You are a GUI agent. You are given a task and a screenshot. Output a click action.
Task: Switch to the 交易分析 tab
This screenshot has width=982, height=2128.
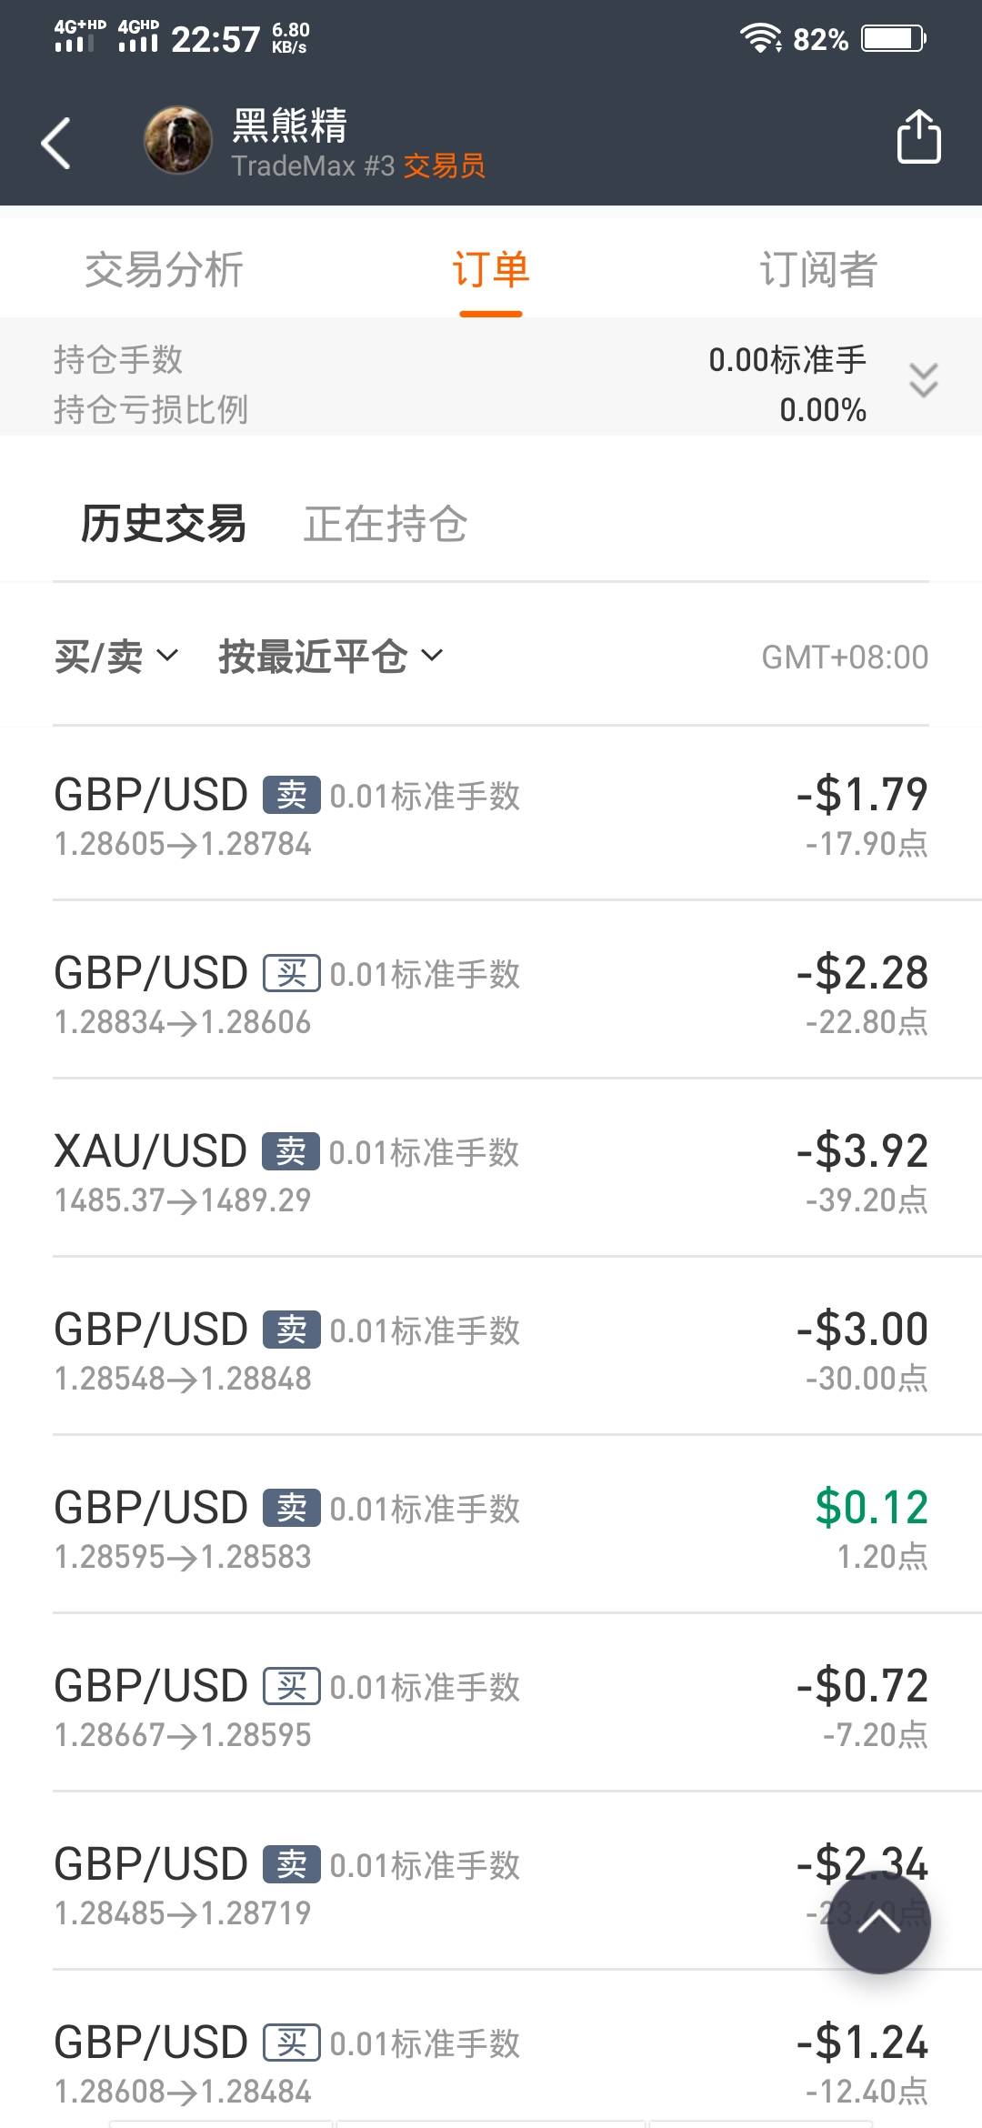[164, 270]
